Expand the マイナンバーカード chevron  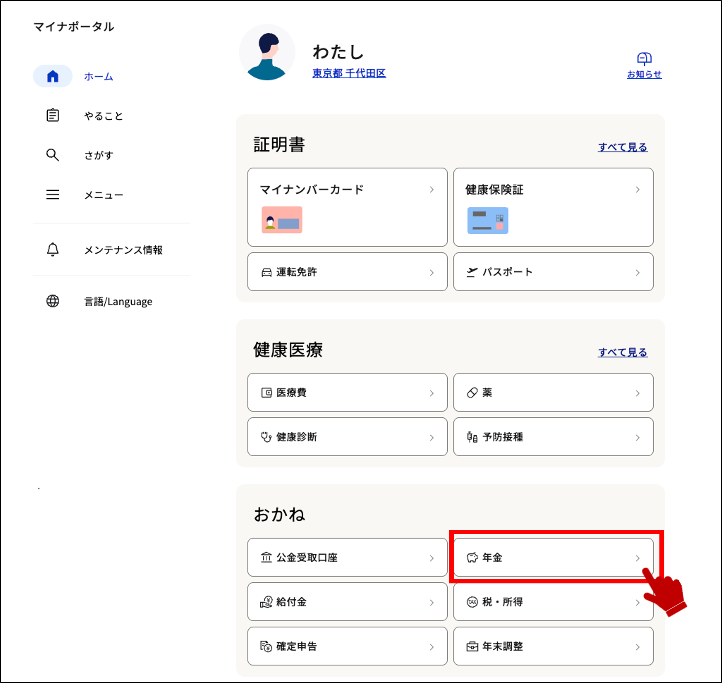pyautogui.click(x=432, y=190)
